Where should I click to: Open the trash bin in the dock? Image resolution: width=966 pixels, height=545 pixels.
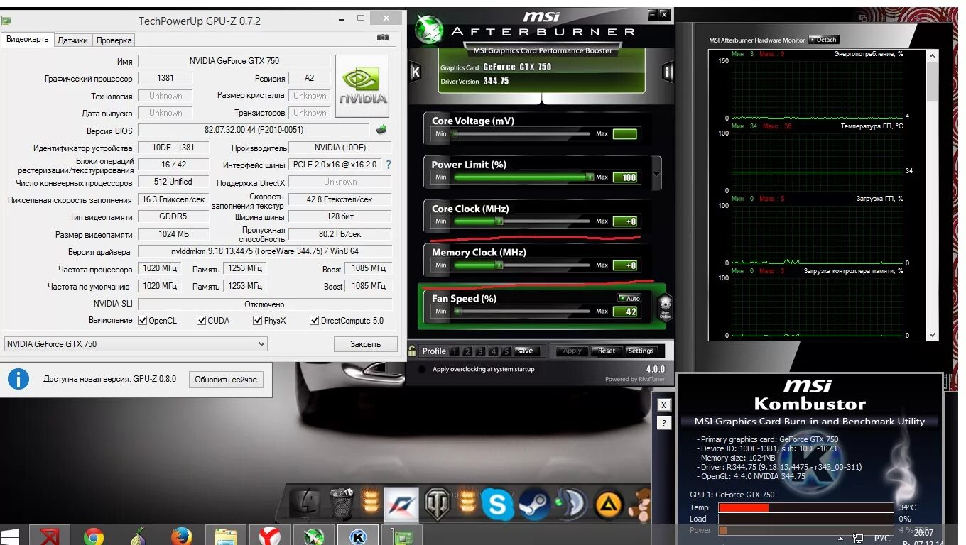[x=342, y=504]
